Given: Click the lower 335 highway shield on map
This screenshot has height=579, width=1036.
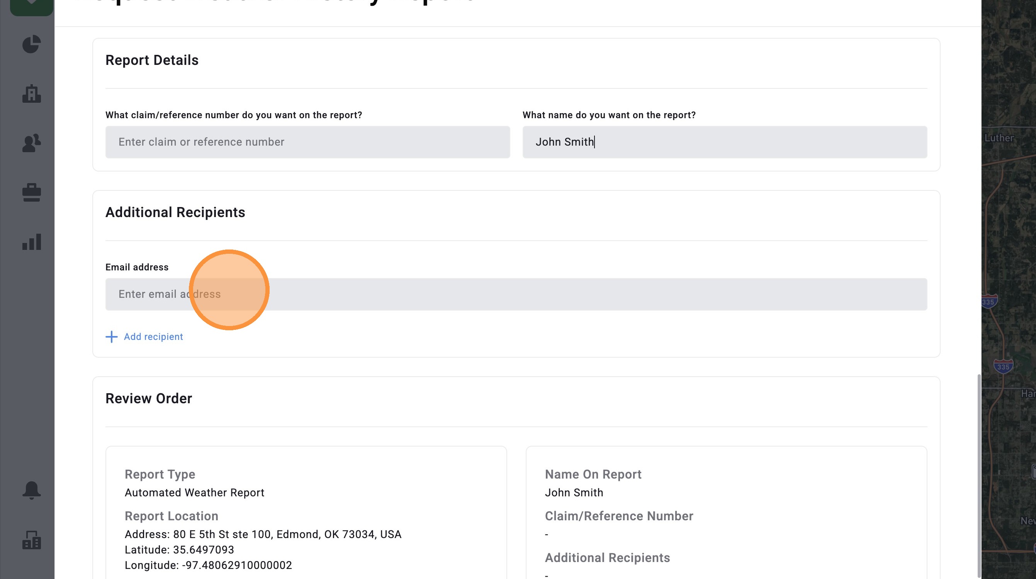Looking at the screenshot, I should click(1003, 366).
